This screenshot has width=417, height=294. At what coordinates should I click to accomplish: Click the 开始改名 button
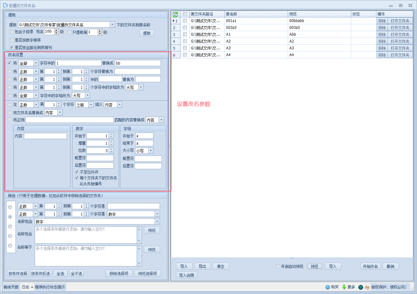pos(370,266)
